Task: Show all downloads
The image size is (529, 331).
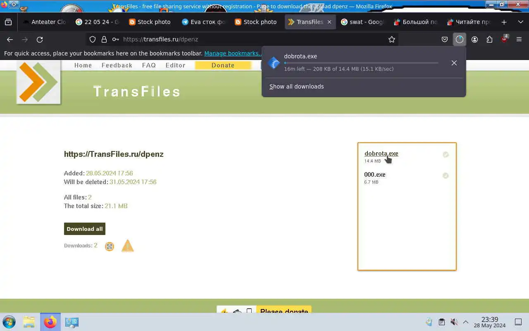Action: click(x=297, y=86)
